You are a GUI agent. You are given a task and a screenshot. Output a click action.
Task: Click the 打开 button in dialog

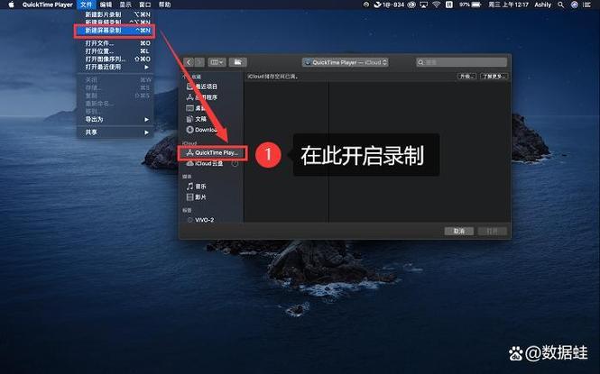point(492,231)
